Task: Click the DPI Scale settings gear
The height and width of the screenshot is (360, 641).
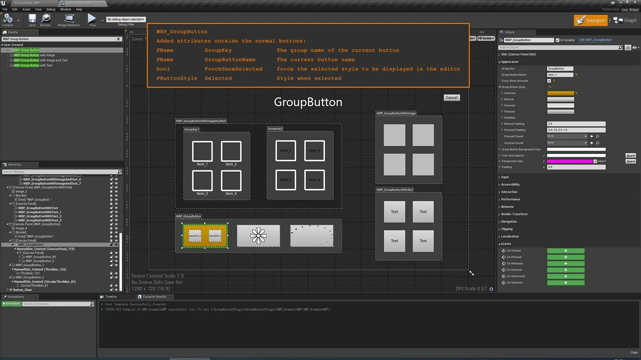Action: (x=491, y=289)
